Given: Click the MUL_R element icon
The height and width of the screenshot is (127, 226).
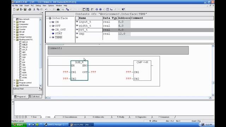Looking at the screenshot, I should pos(20,47).
